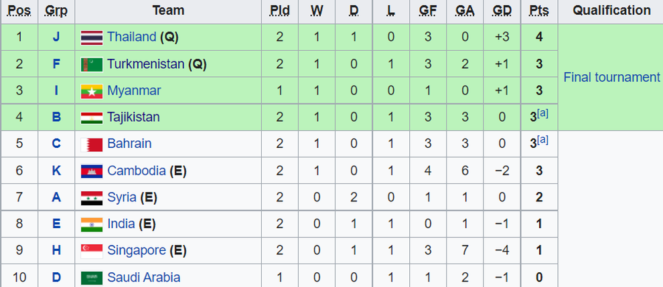This screenshot has width=663, height=287.
Task: Open the Final tournament link
Action: pos(612,78)
